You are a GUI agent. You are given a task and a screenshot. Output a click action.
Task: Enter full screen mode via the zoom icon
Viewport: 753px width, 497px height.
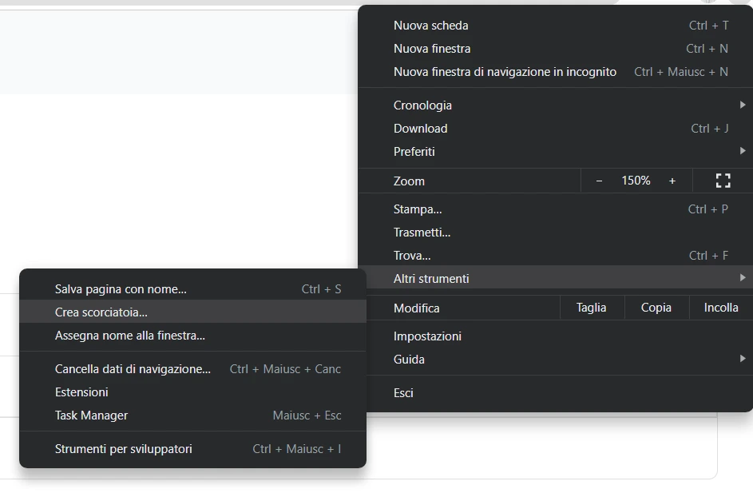pos(723,181)
